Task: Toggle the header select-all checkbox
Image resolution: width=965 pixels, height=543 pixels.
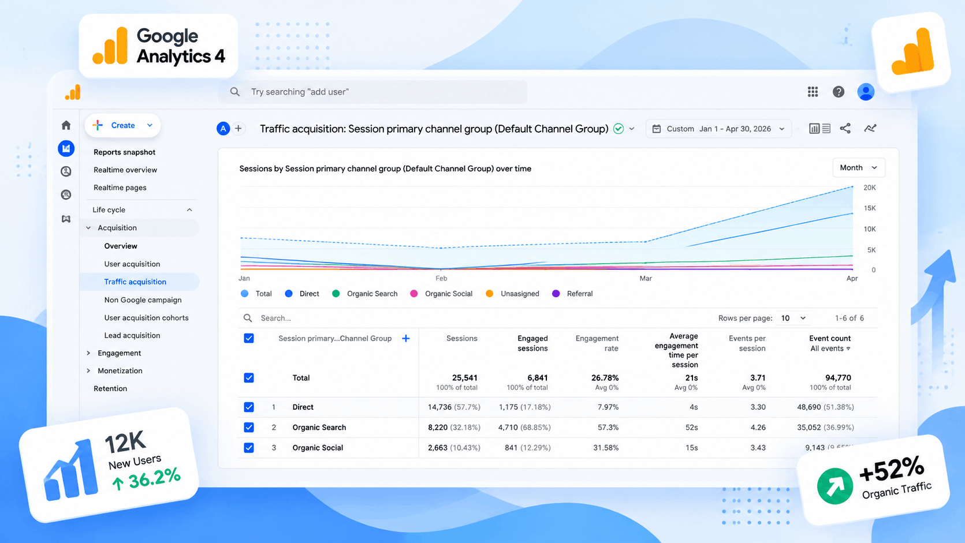Action: tap(249, 338)
